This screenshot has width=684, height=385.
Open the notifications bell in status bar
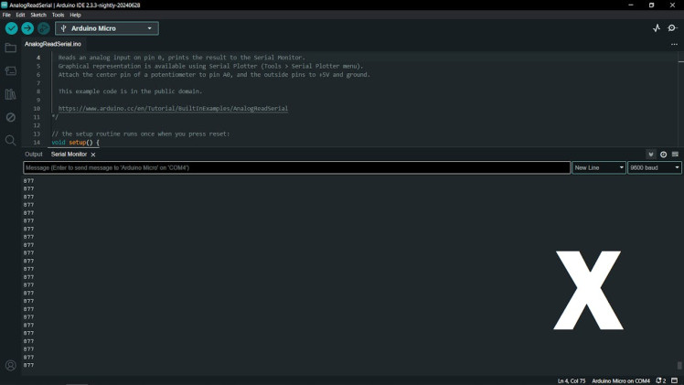tap(660, 380)
